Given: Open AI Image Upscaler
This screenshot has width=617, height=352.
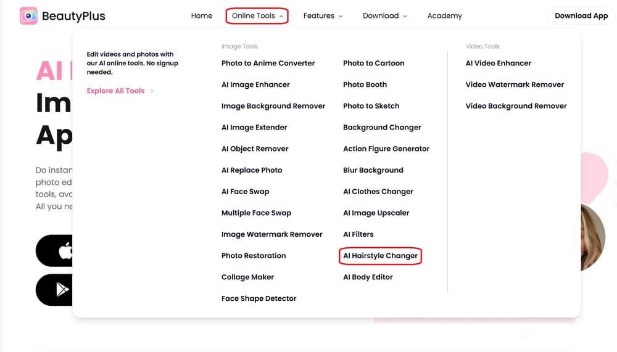Looking at the screenshot, I should pos(376,213).
